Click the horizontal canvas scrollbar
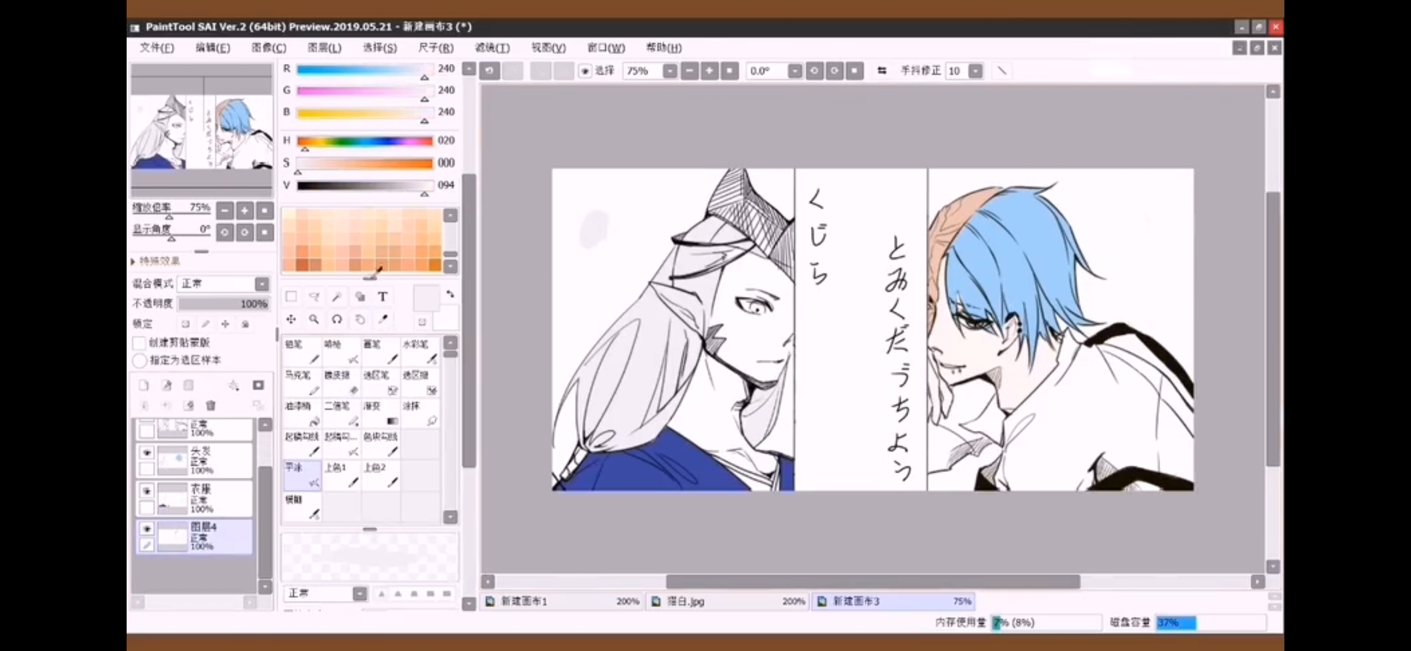The height and width of the screenshot is (651, 1411). tap(873, 582)
